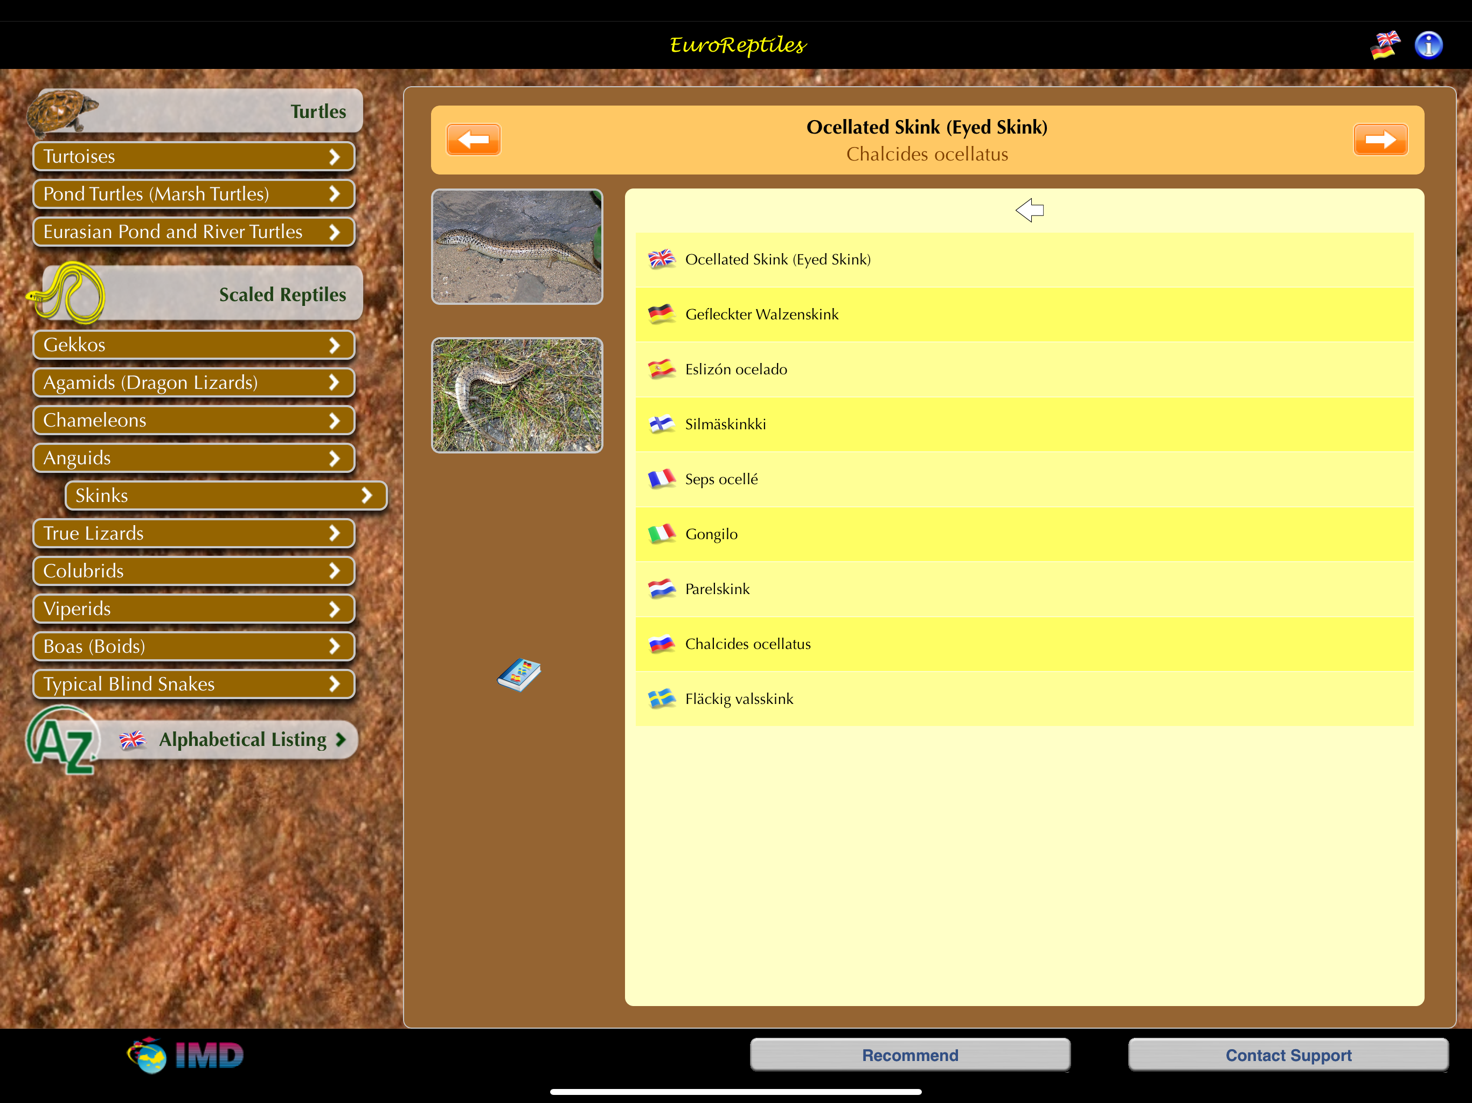Image resolution: width=1472 pixels, height=1103 pixels.
Task: Click the Contact Support button
Action: click(x=1288, y=1055)
